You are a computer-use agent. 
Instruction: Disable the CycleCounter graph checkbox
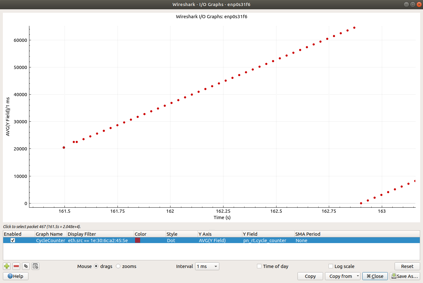pyautogui.click(x=13, y=241)
